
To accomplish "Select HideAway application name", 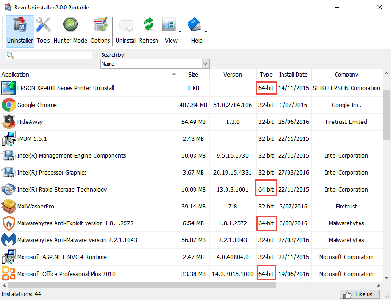I will point(30,122).
